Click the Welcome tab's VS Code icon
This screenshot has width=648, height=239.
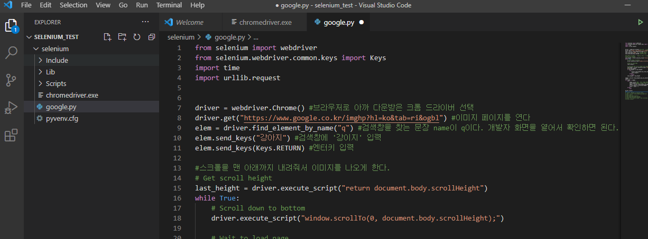[169, 23]
